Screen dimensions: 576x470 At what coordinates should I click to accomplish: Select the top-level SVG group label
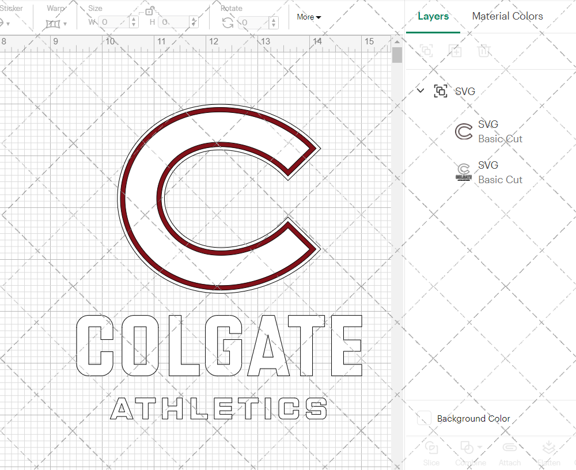pos(465,91)
